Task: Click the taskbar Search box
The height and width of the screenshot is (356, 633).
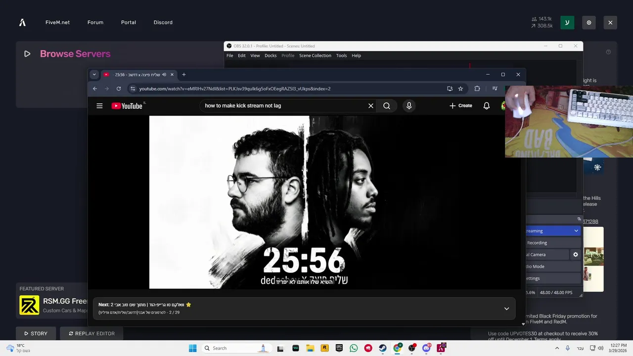Action: tap(237, 348)
